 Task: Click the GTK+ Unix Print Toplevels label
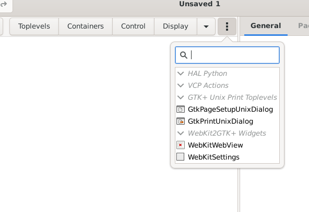click(232, 98)
